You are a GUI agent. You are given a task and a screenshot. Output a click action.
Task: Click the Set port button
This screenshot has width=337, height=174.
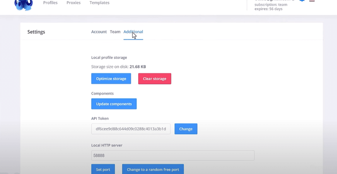tap(103, 169)
